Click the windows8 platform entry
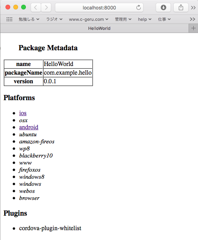The width and height of the screenshot is (198, 240). 32,177
